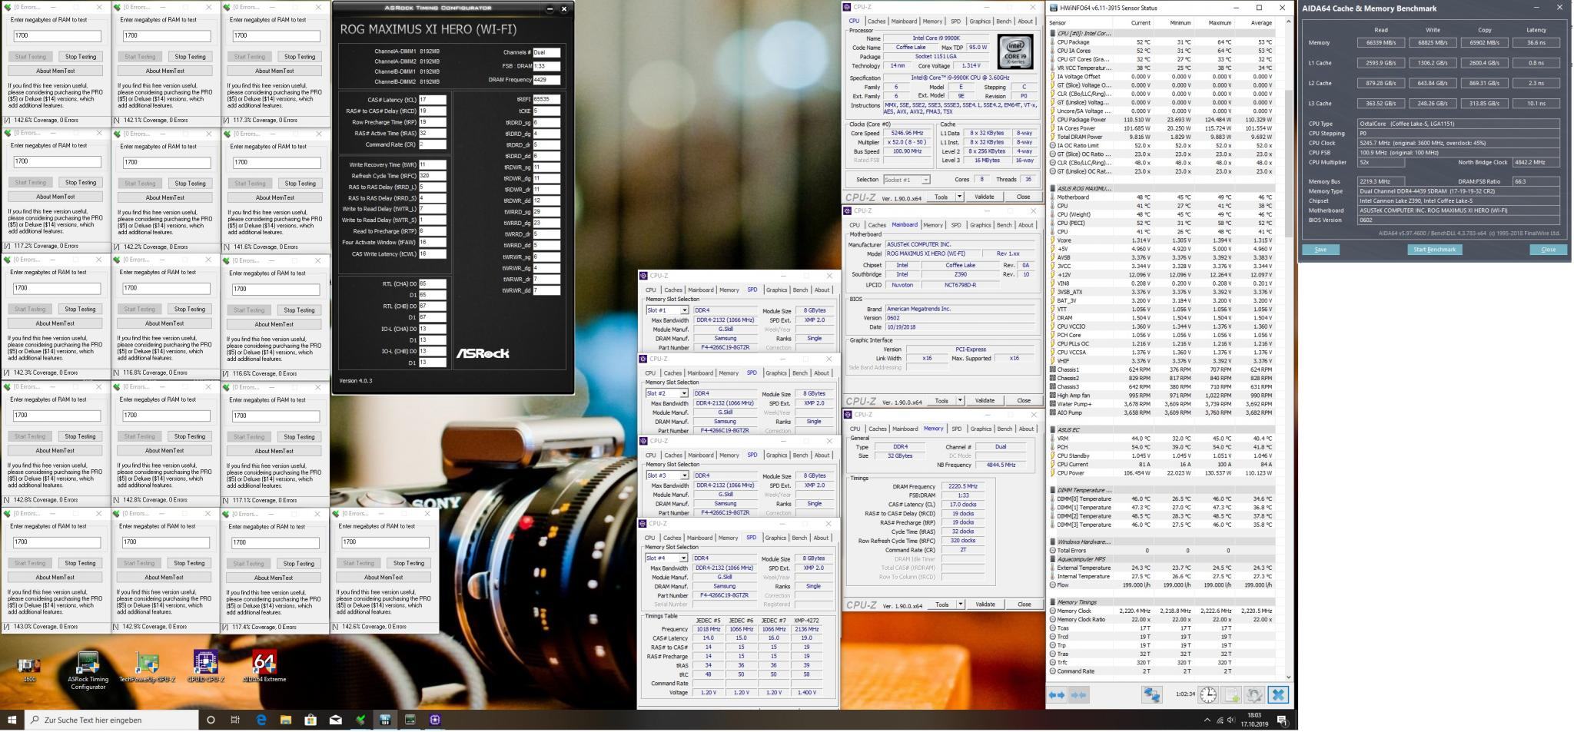Click the MemTest green check taskbar icon
The width and height of the screenshot is (1574, 732).
pyautogui.click(x=360, y=720)
